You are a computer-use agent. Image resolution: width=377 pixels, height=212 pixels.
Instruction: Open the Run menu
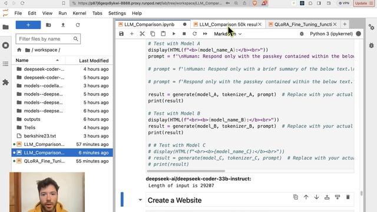[x=62, y=13]
